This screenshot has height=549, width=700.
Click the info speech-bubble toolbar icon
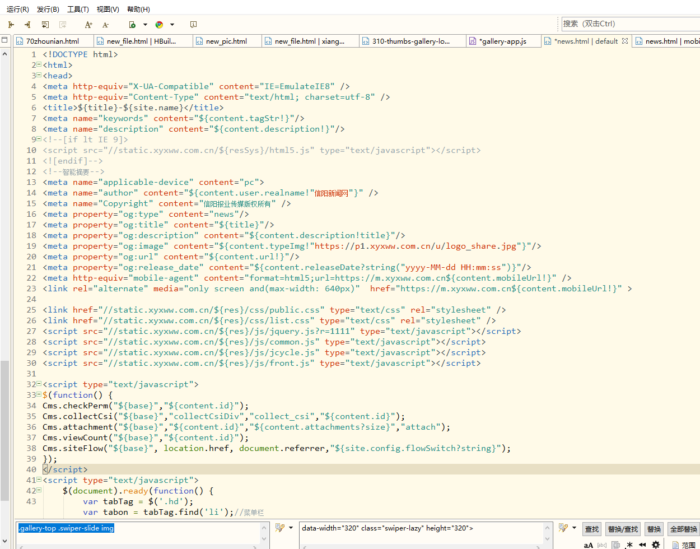point(193,25)
